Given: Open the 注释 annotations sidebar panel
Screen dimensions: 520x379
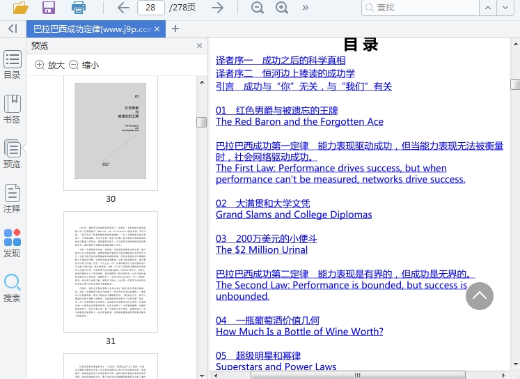Looking at the screenshot, I should [12, 199].
